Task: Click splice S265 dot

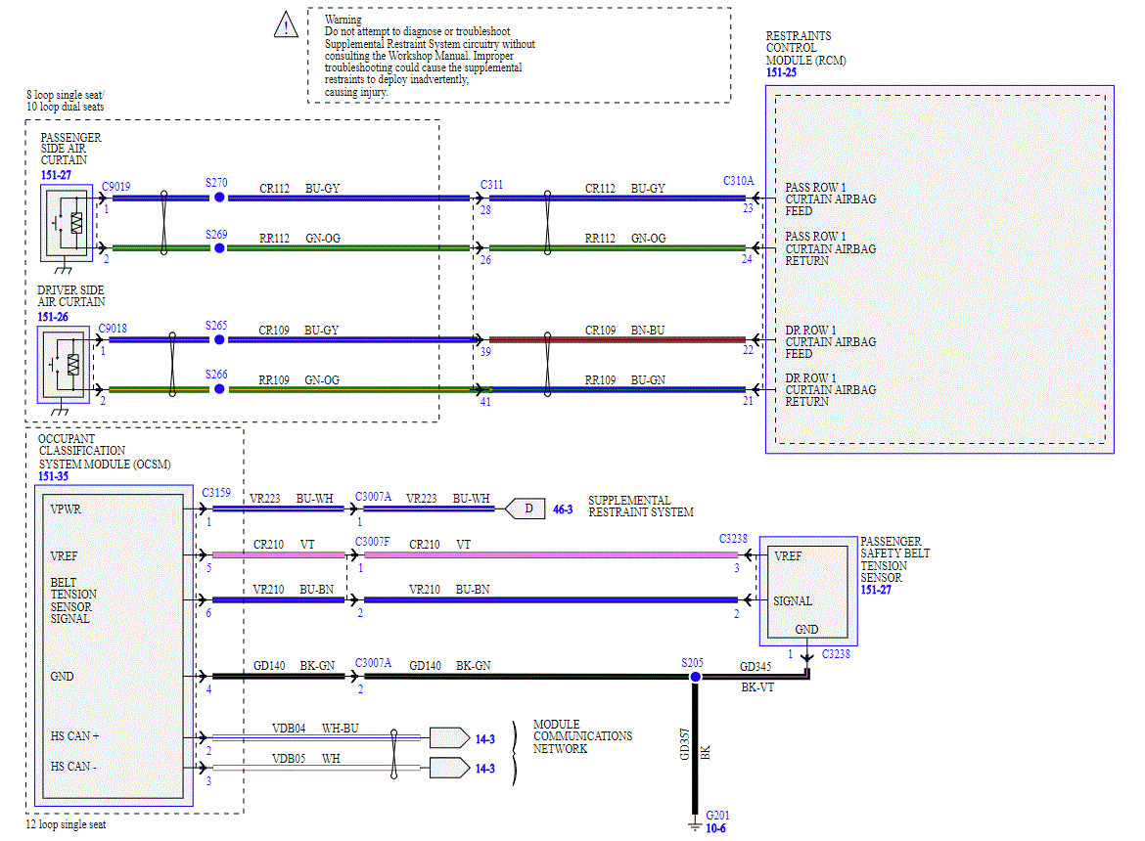Action: [x=219, y=339]
